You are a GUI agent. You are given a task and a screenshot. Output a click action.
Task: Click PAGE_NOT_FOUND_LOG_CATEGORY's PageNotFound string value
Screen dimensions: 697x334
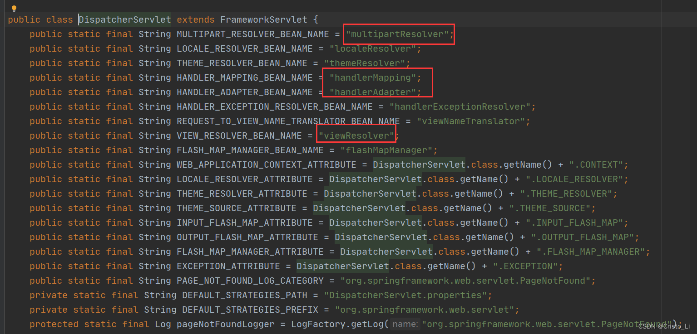465,281
